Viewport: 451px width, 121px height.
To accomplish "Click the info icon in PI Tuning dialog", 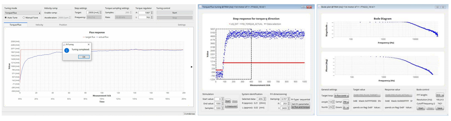I will tap(67, 50).
